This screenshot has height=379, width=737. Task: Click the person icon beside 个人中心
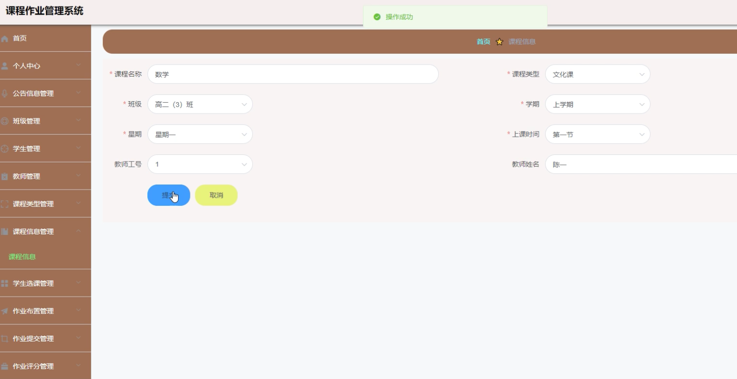pos(5,66)
